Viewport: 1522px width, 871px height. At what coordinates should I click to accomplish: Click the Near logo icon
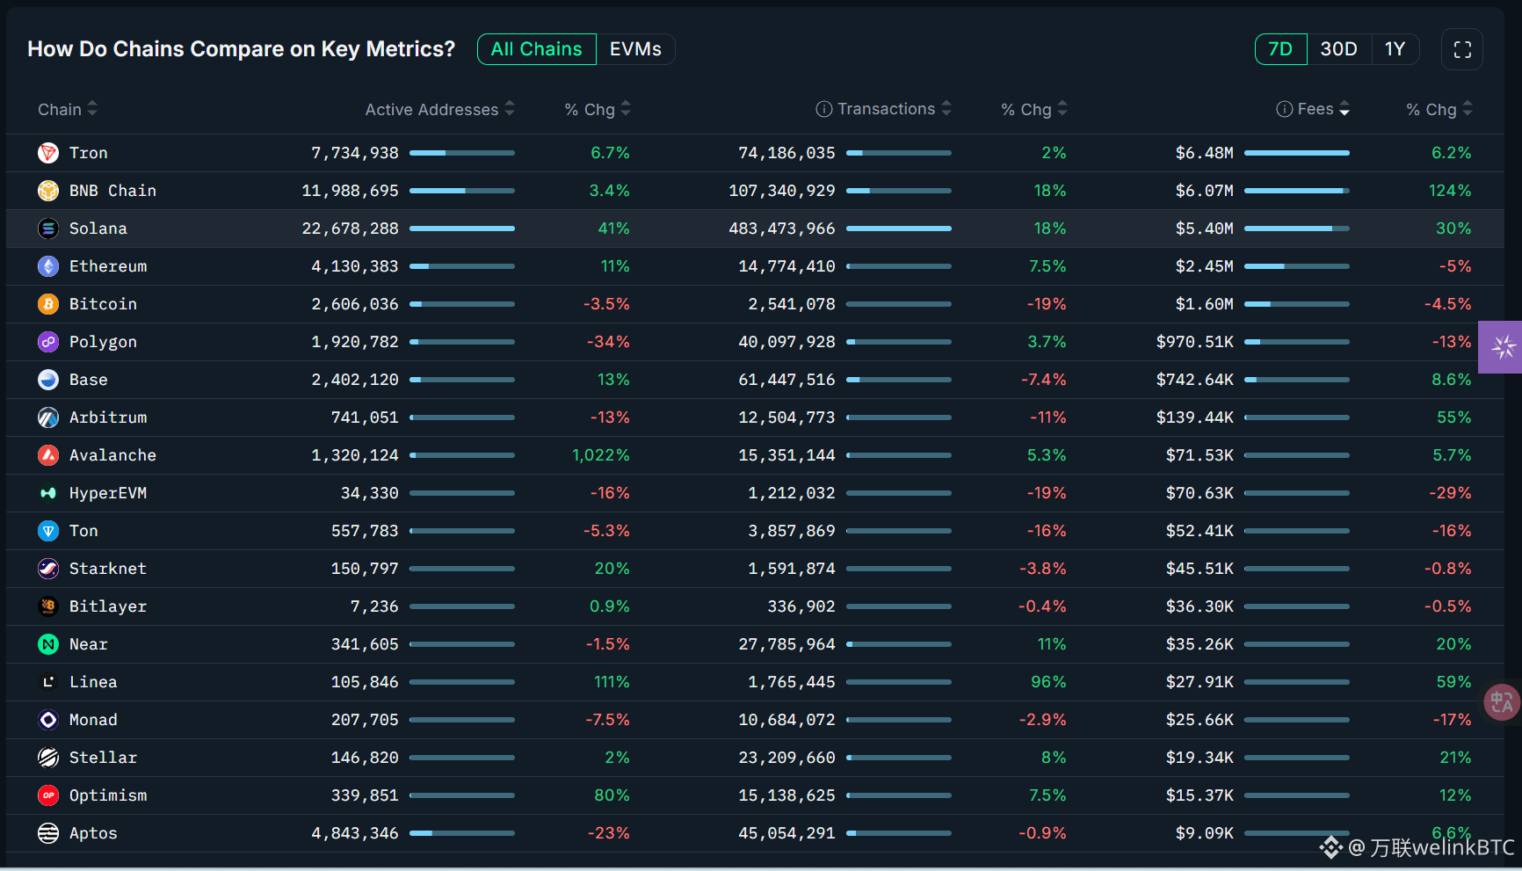pyautogui.click(x=48, y=644)
